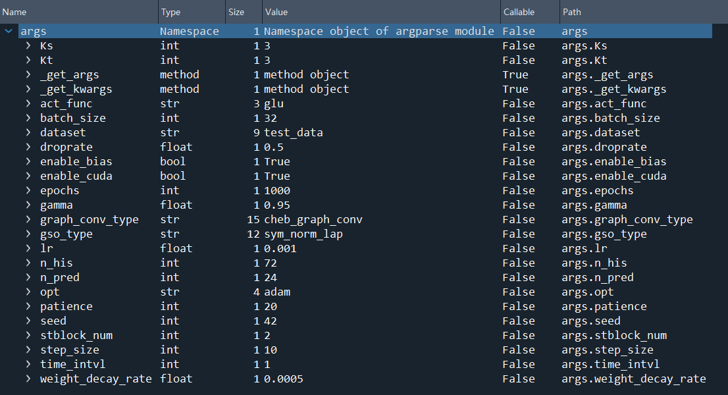Viewport: 728px width, 395px height.
Task: Expand the act_func variable
Action: pos(28,103)
